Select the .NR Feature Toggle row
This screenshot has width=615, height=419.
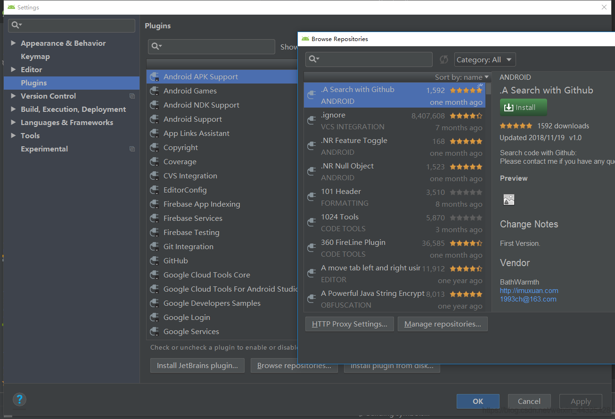coord(394,146)
